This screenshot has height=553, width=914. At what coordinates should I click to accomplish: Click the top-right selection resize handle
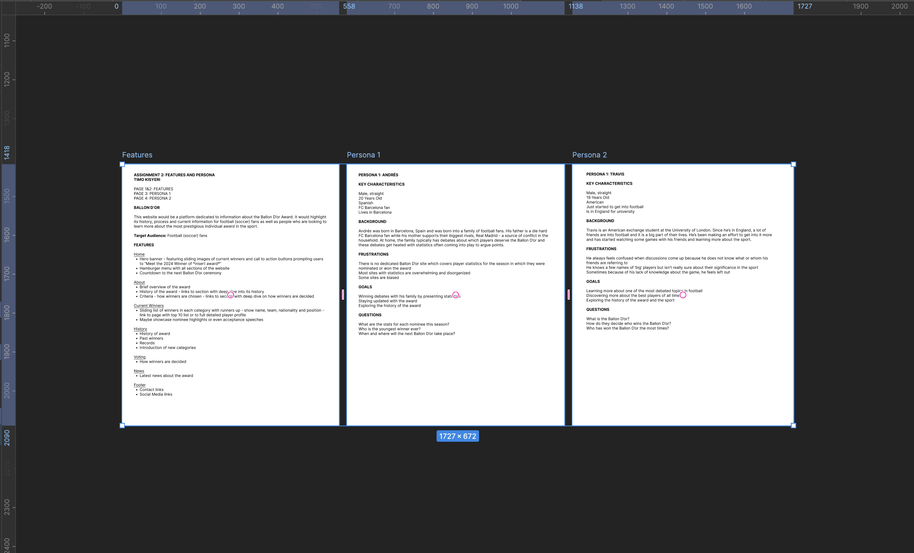tap(793, 164)
